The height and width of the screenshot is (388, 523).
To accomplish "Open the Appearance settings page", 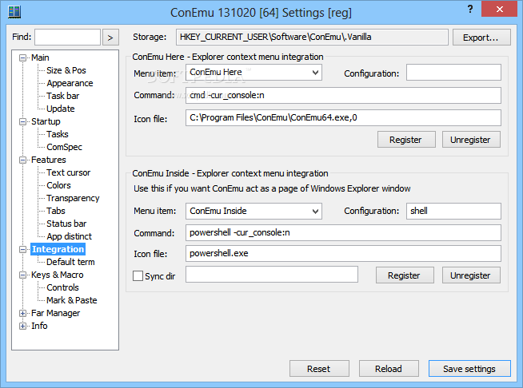I will [x=70, y=83].
